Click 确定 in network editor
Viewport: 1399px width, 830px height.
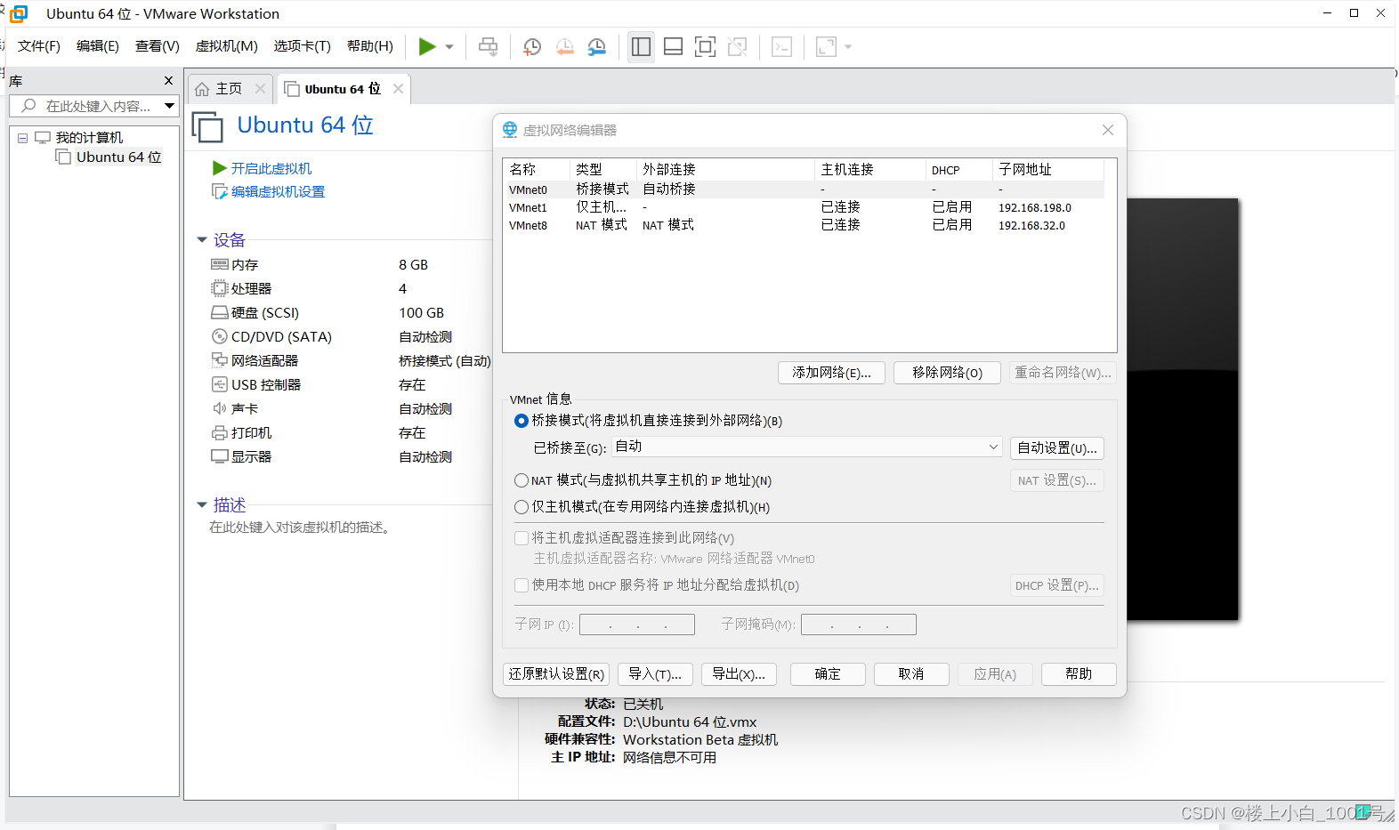(x=828, y=674)
